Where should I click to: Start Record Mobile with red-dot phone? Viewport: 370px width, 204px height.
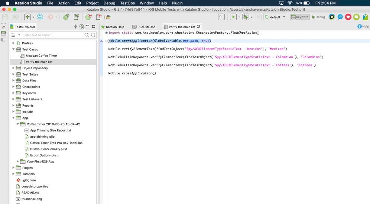pos(99,17)
